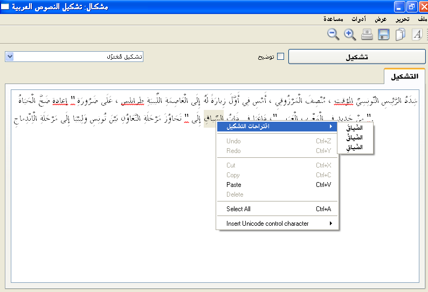Minimize the مشكال window
The image size is (428, 292).
(x=399, y=7)
